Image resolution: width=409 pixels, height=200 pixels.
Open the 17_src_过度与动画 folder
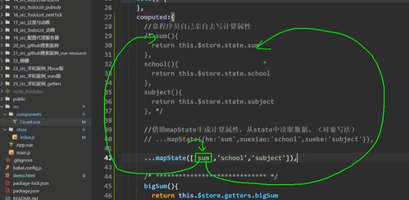(x=31, y=23)
